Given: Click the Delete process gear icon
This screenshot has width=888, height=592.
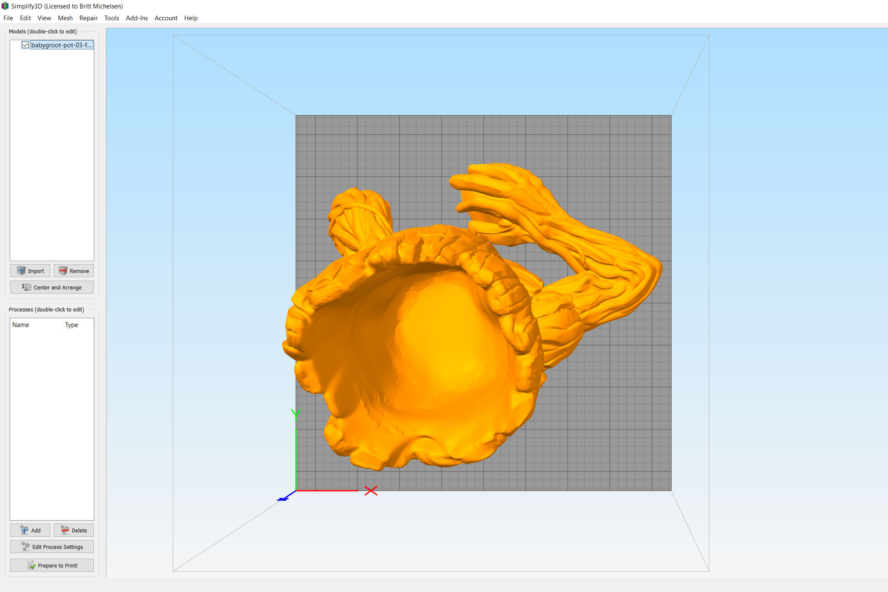Looking at the screenshot, I should click(x=65, y=530).
